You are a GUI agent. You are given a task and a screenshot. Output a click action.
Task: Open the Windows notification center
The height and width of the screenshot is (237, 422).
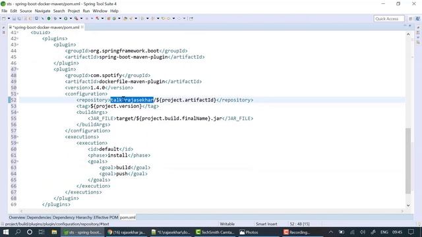pos(411,232)
